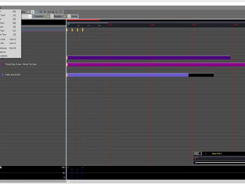Click the third red End marker in ruler
Screen dimensions: 245x184
point(194,25)
